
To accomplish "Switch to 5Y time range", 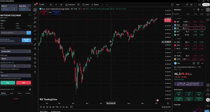I will 64,107.
